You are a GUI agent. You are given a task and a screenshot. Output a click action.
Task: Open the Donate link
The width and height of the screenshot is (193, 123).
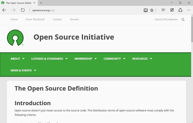click(74, 19)
